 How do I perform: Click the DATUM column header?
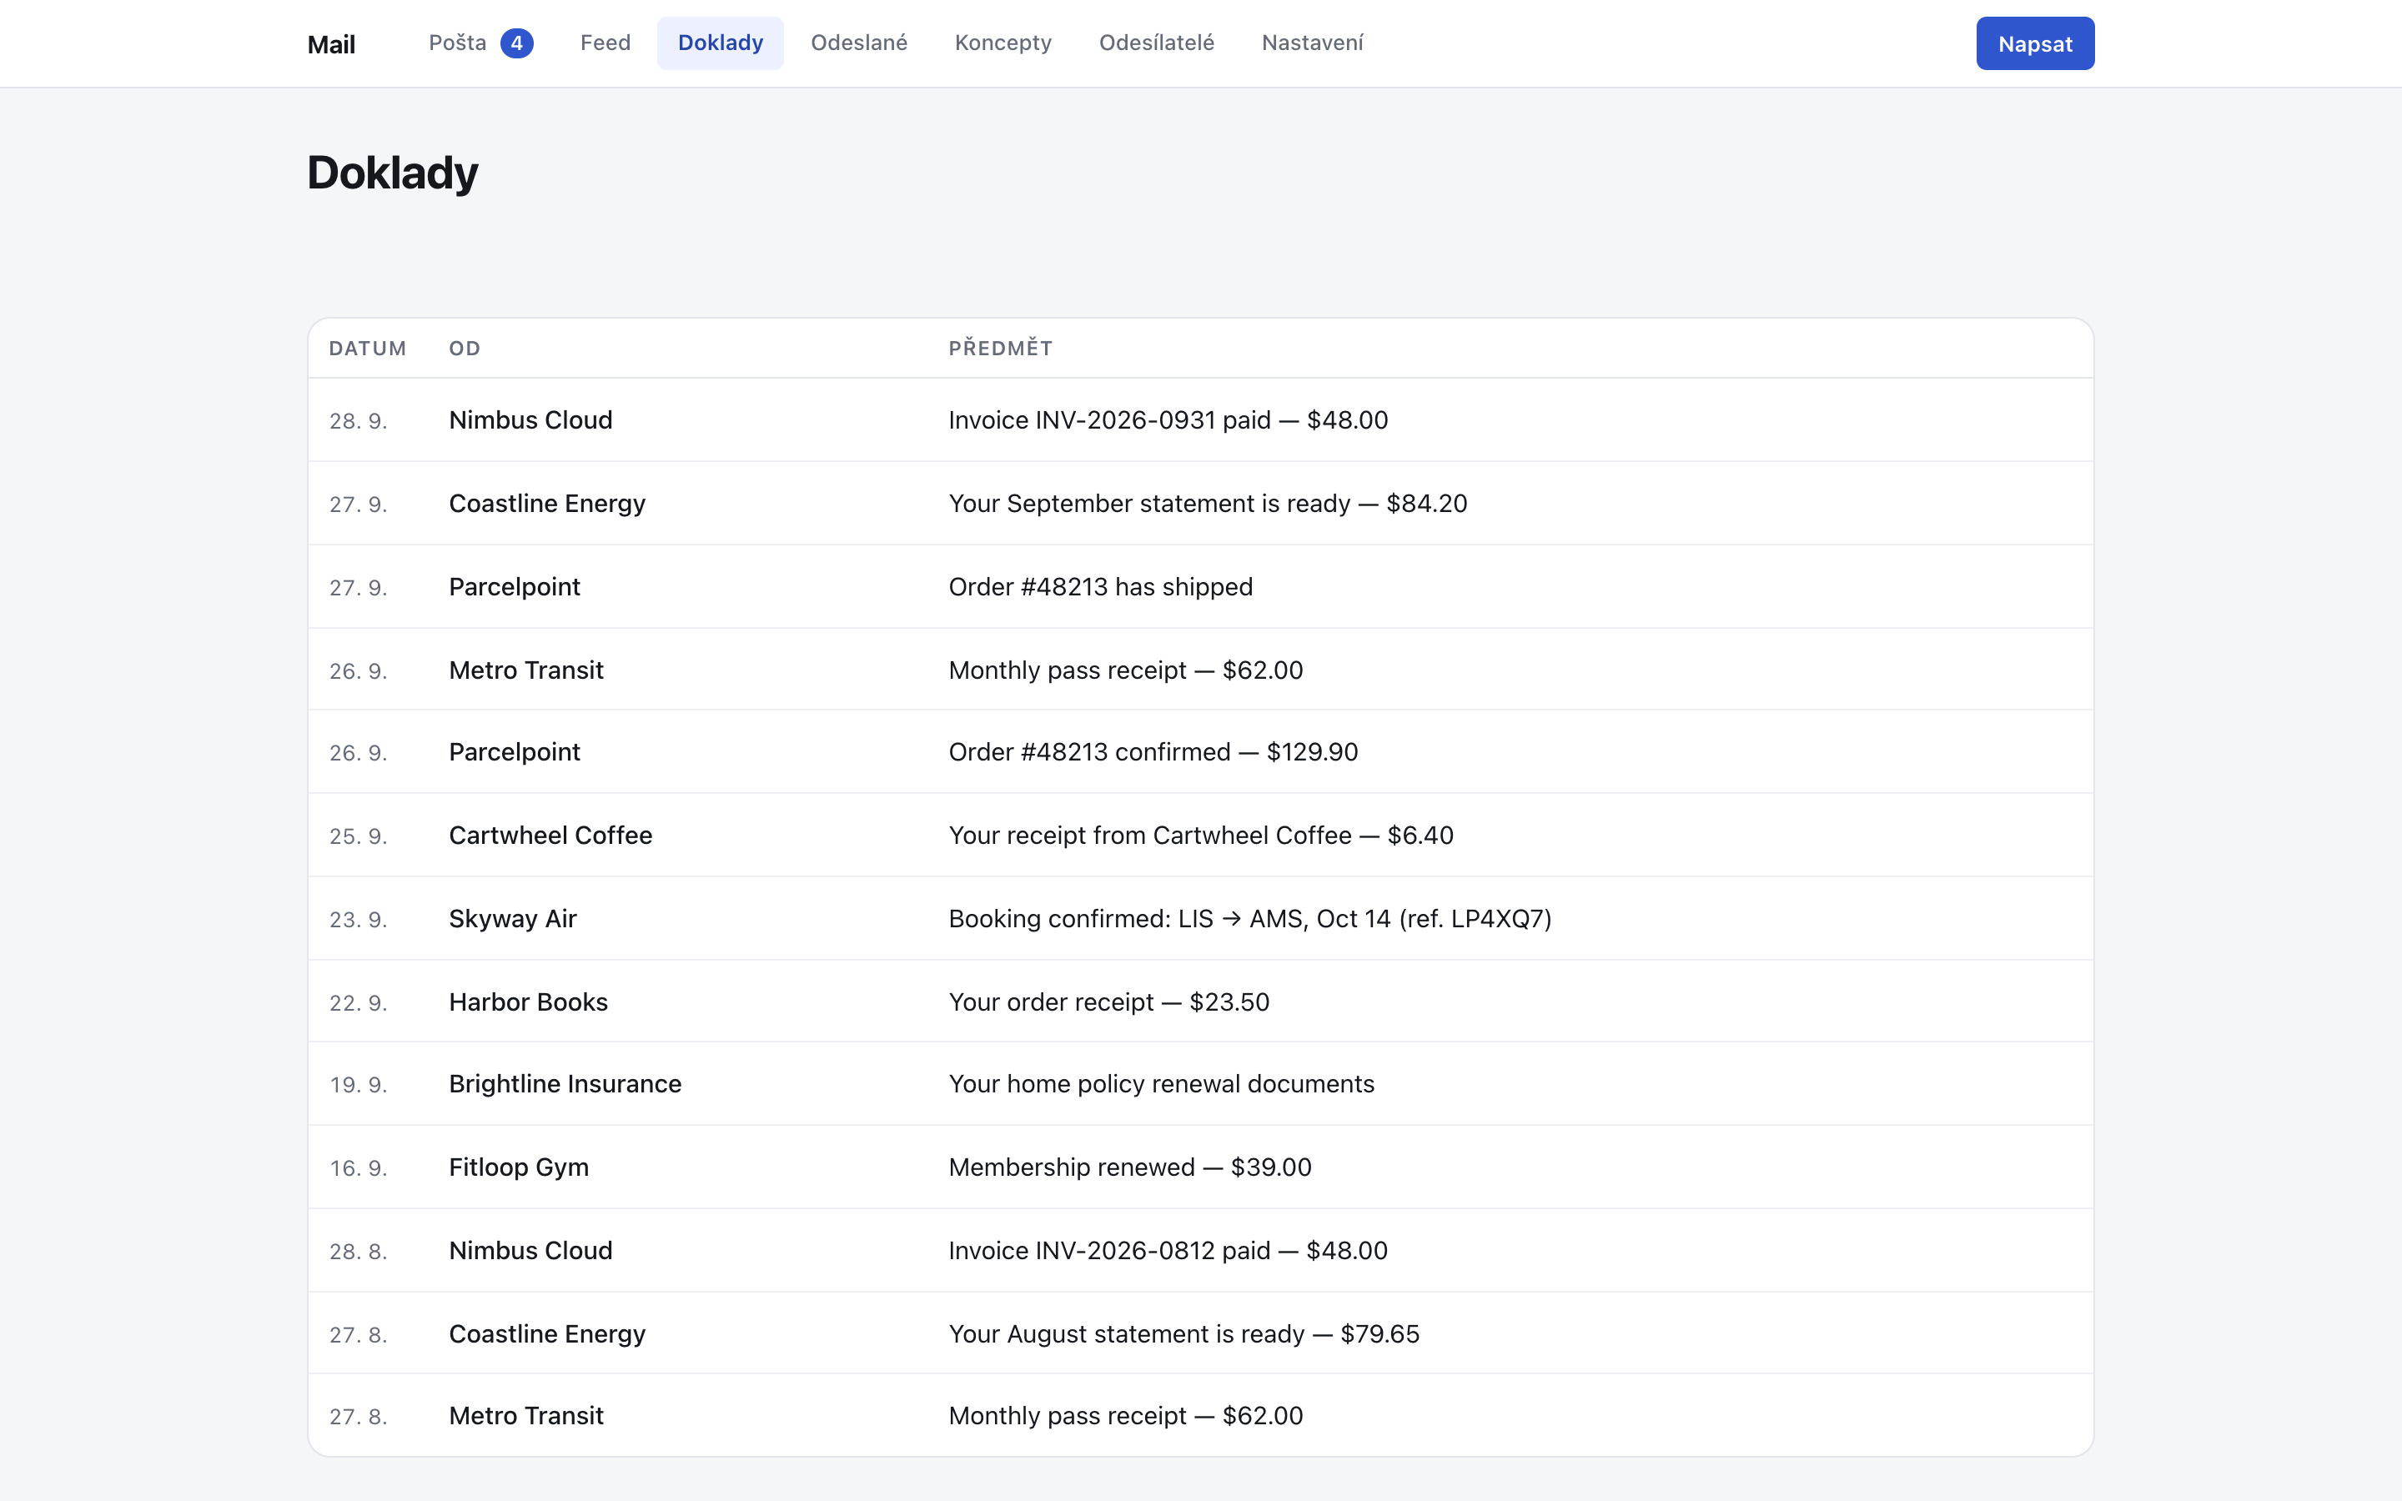(367, 349)
